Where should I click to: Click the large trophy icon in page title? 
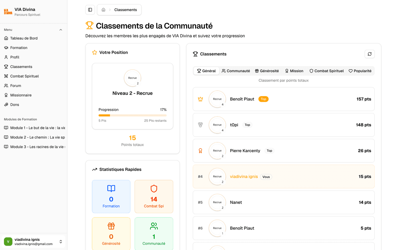click(89, 26)
